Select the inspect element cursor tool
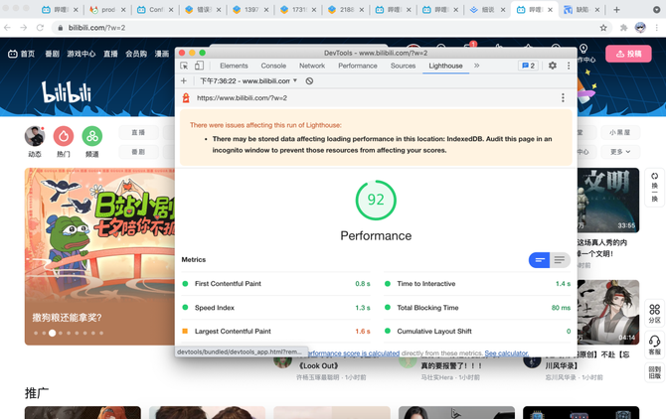Viewport: 666px width, 419px height. tap(184, 66)
